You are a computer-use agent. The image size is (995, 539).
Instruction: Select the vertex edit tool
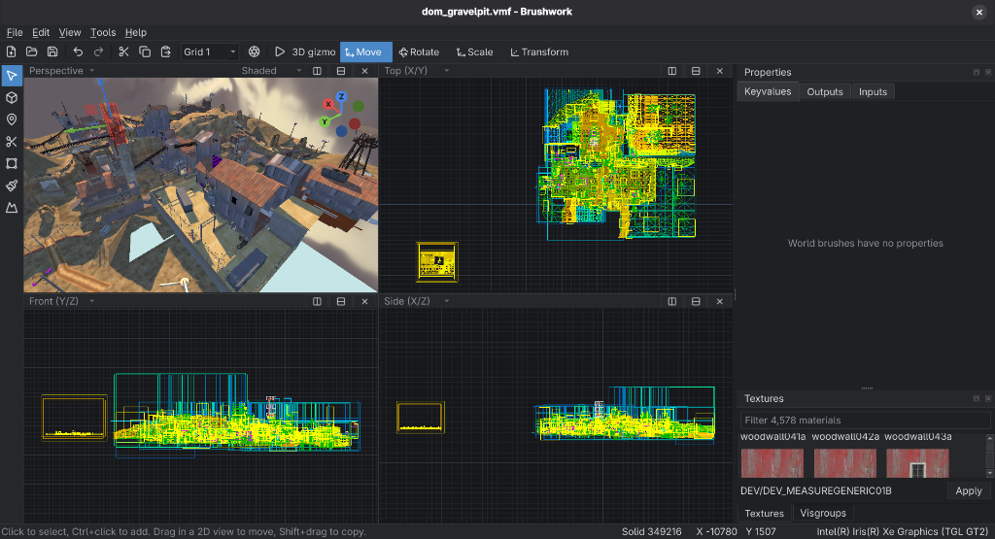pyautogui.click(x=12, y=163)
